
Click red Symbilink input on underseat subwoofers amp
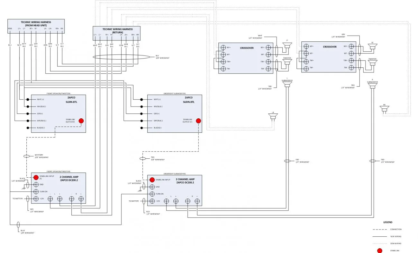152,180
